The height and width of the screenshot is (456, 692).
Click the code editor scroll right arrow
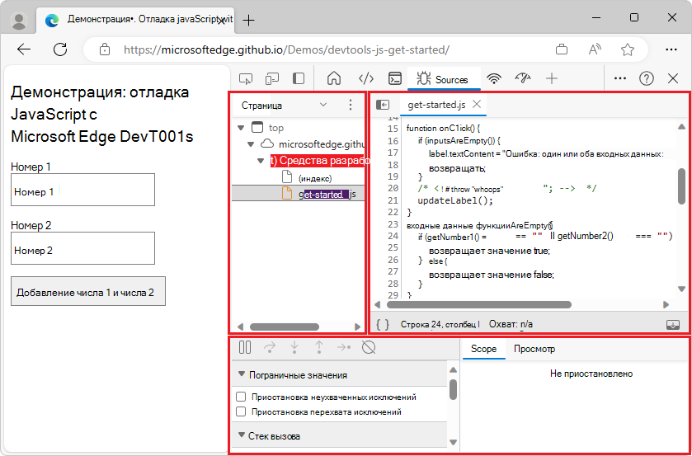click(666, 304)
